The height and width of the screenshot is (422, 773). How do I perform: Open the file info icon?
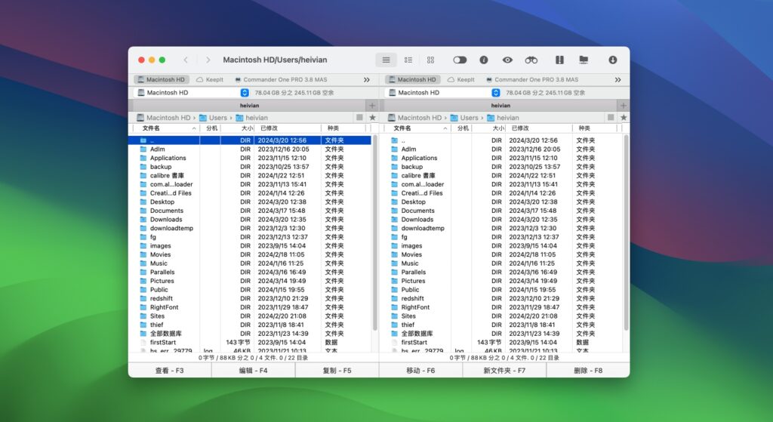(484, 60)
